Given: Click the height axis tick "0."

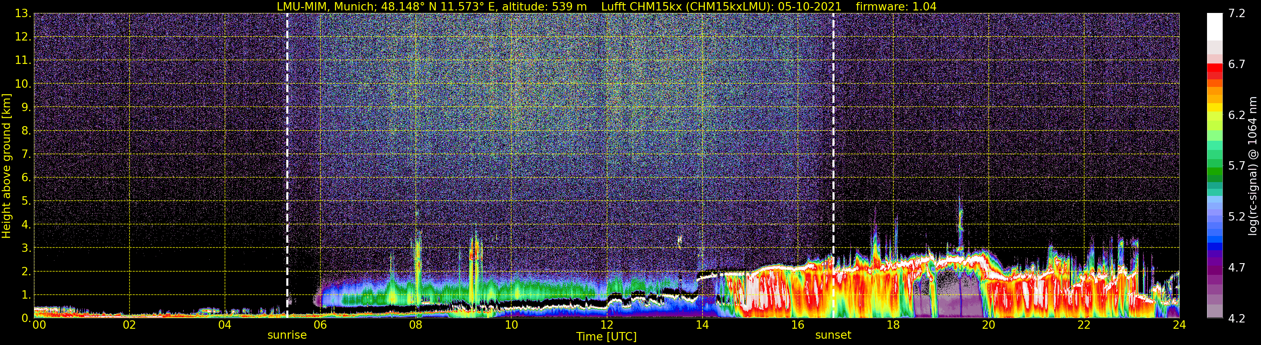Looking at the screenshot, I should [26, 318].
